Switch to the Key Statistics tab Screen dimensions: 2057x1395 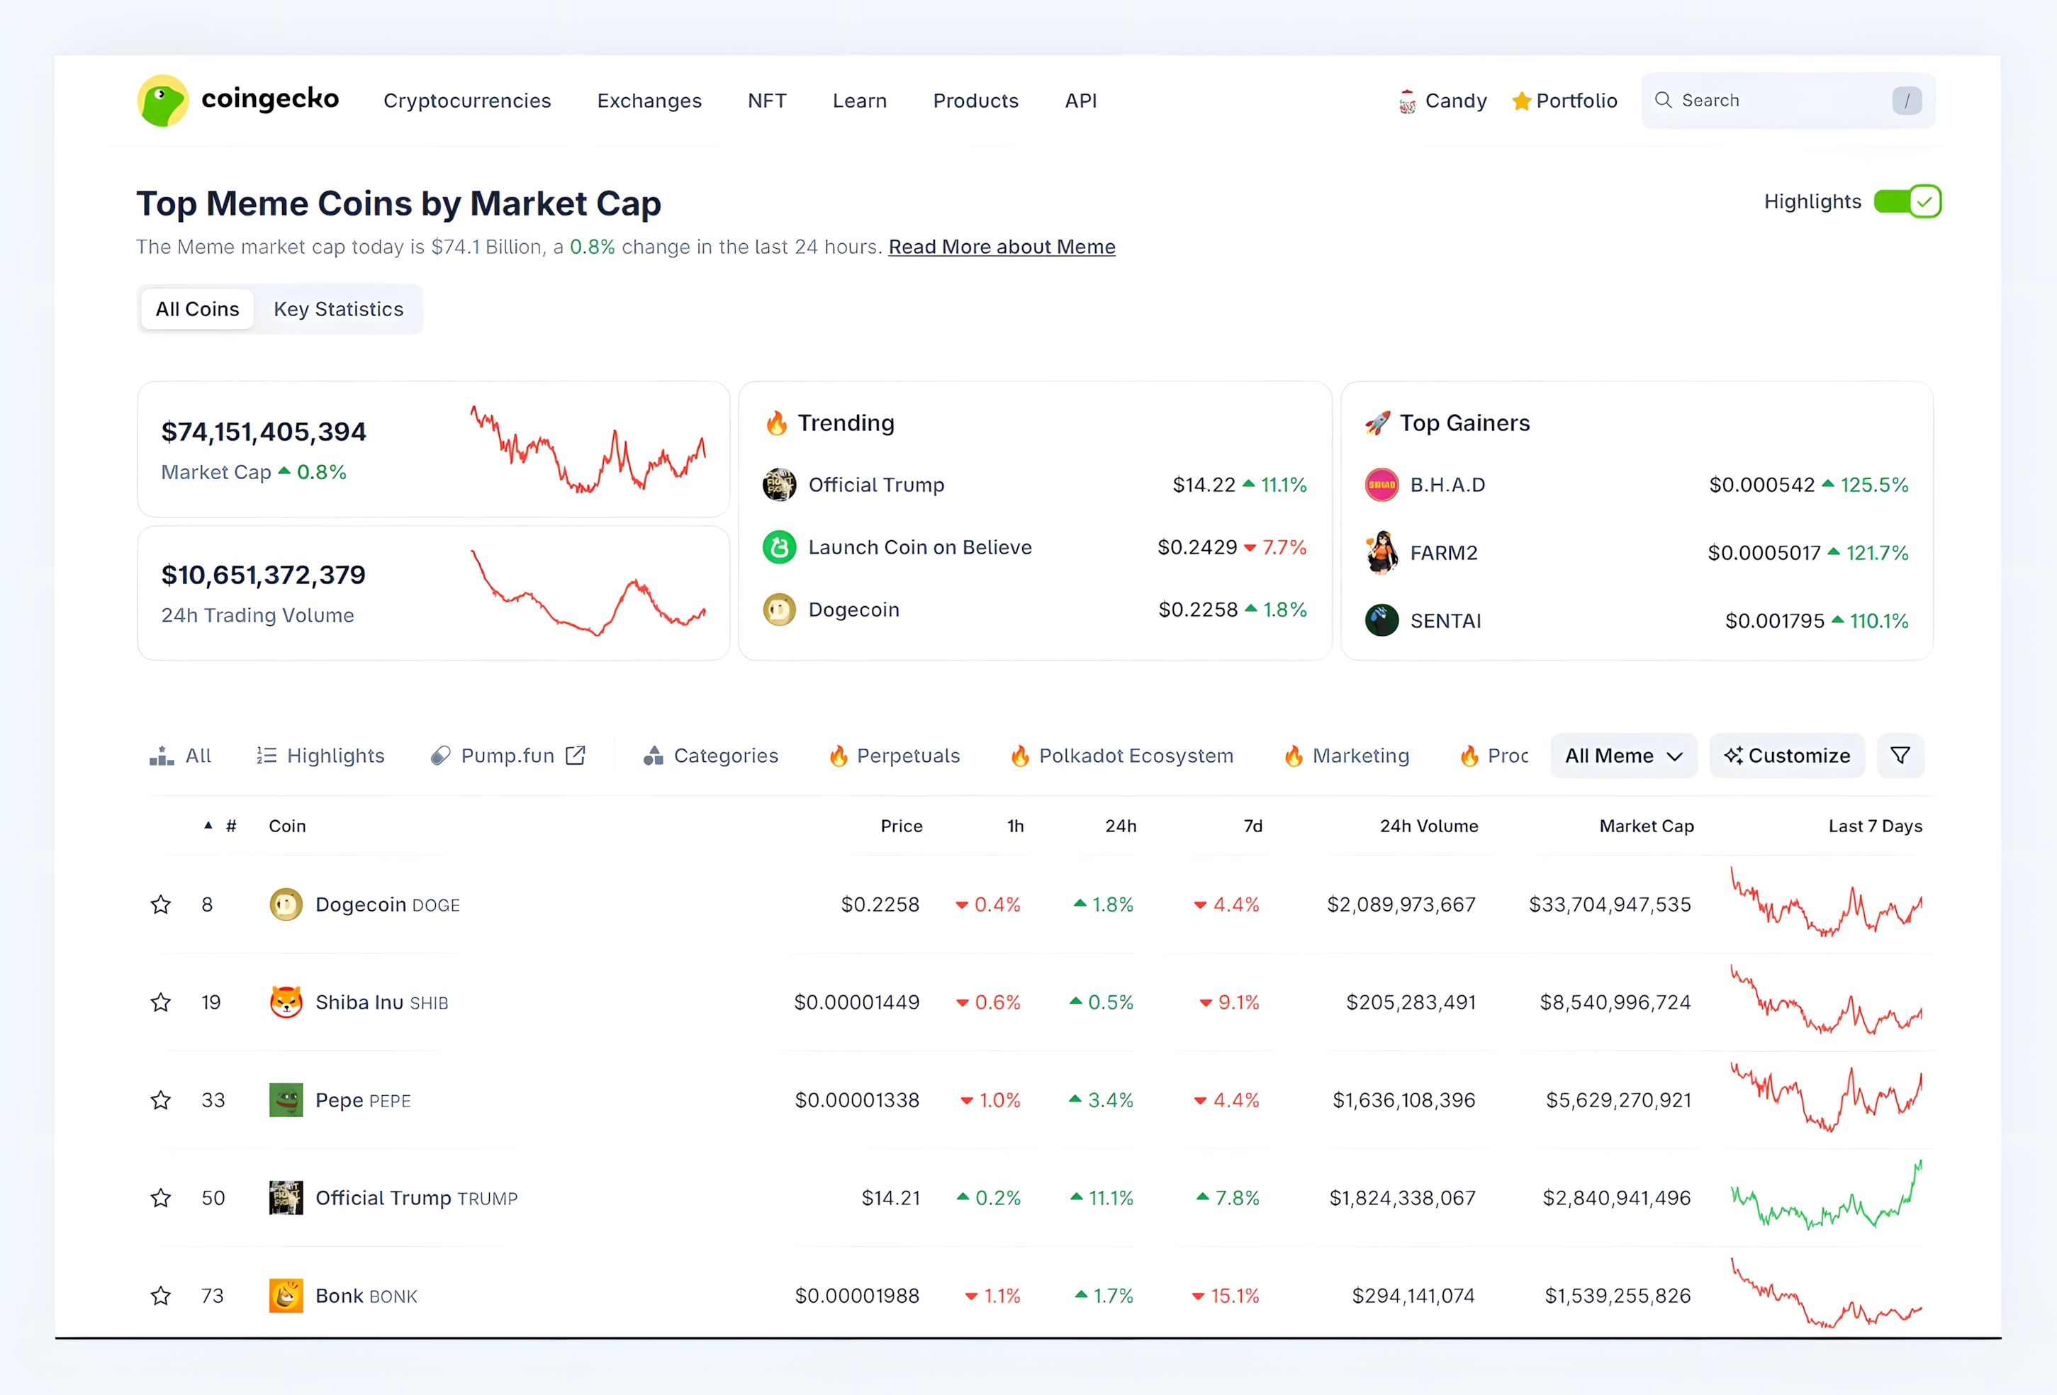click(x=338, y=309)
